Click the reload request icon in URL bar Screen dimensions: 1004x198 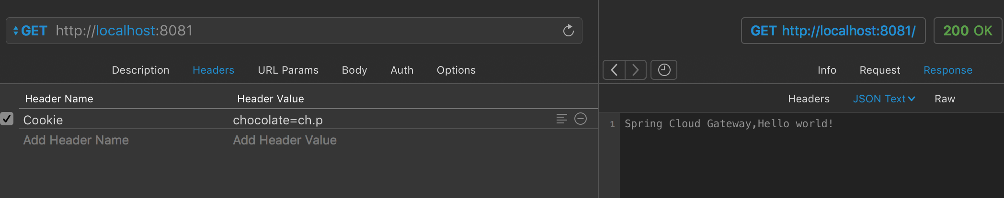click(x=568, y=31)
